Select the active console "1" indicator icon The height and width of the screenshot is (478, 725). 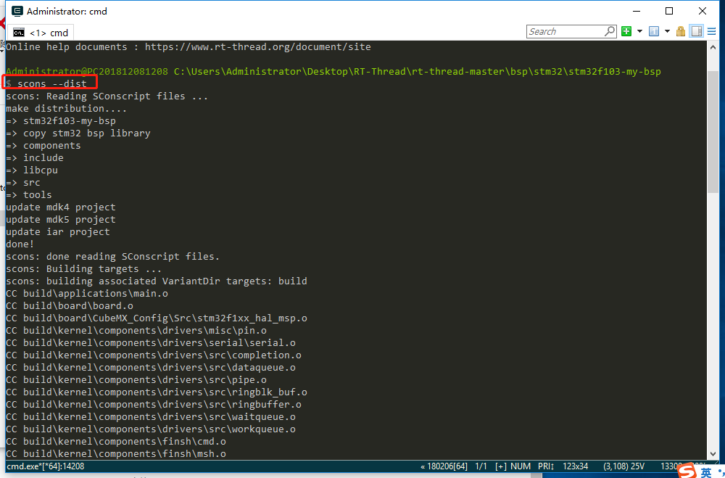(x=654, y=31)
